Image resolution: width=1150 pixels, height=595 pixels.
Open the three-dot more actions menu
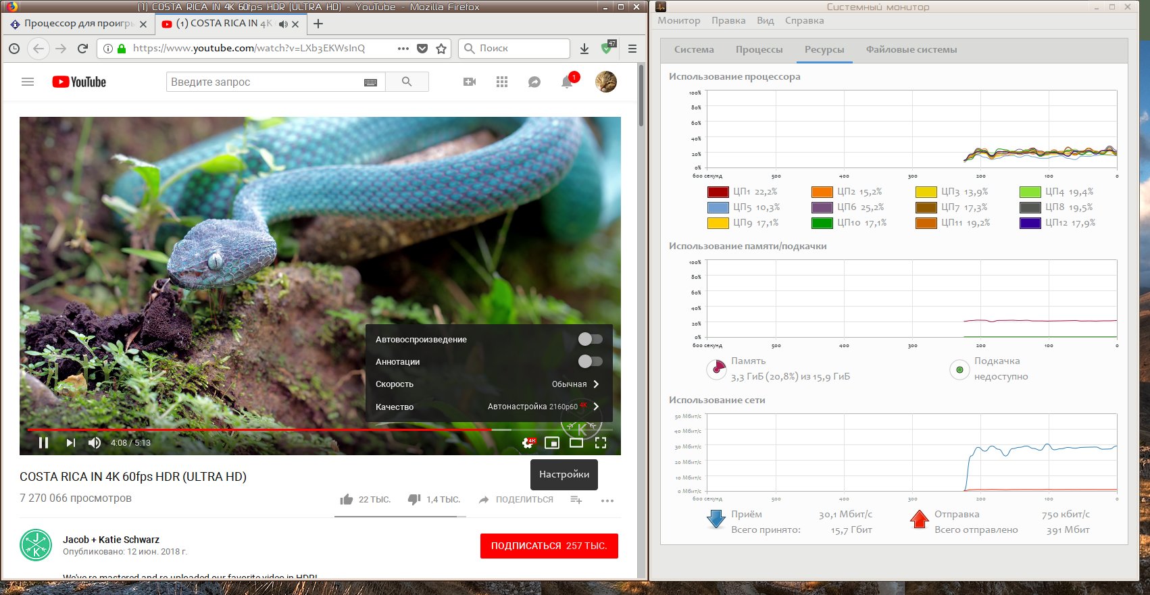607,500
